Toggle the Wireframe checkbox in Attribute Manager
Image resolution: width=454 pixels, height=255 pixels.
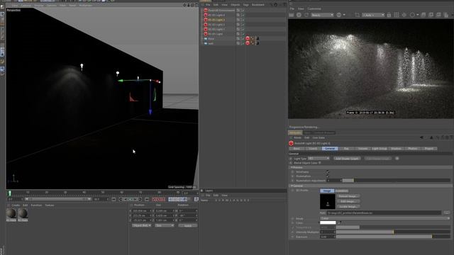click(x=328, y=171)
